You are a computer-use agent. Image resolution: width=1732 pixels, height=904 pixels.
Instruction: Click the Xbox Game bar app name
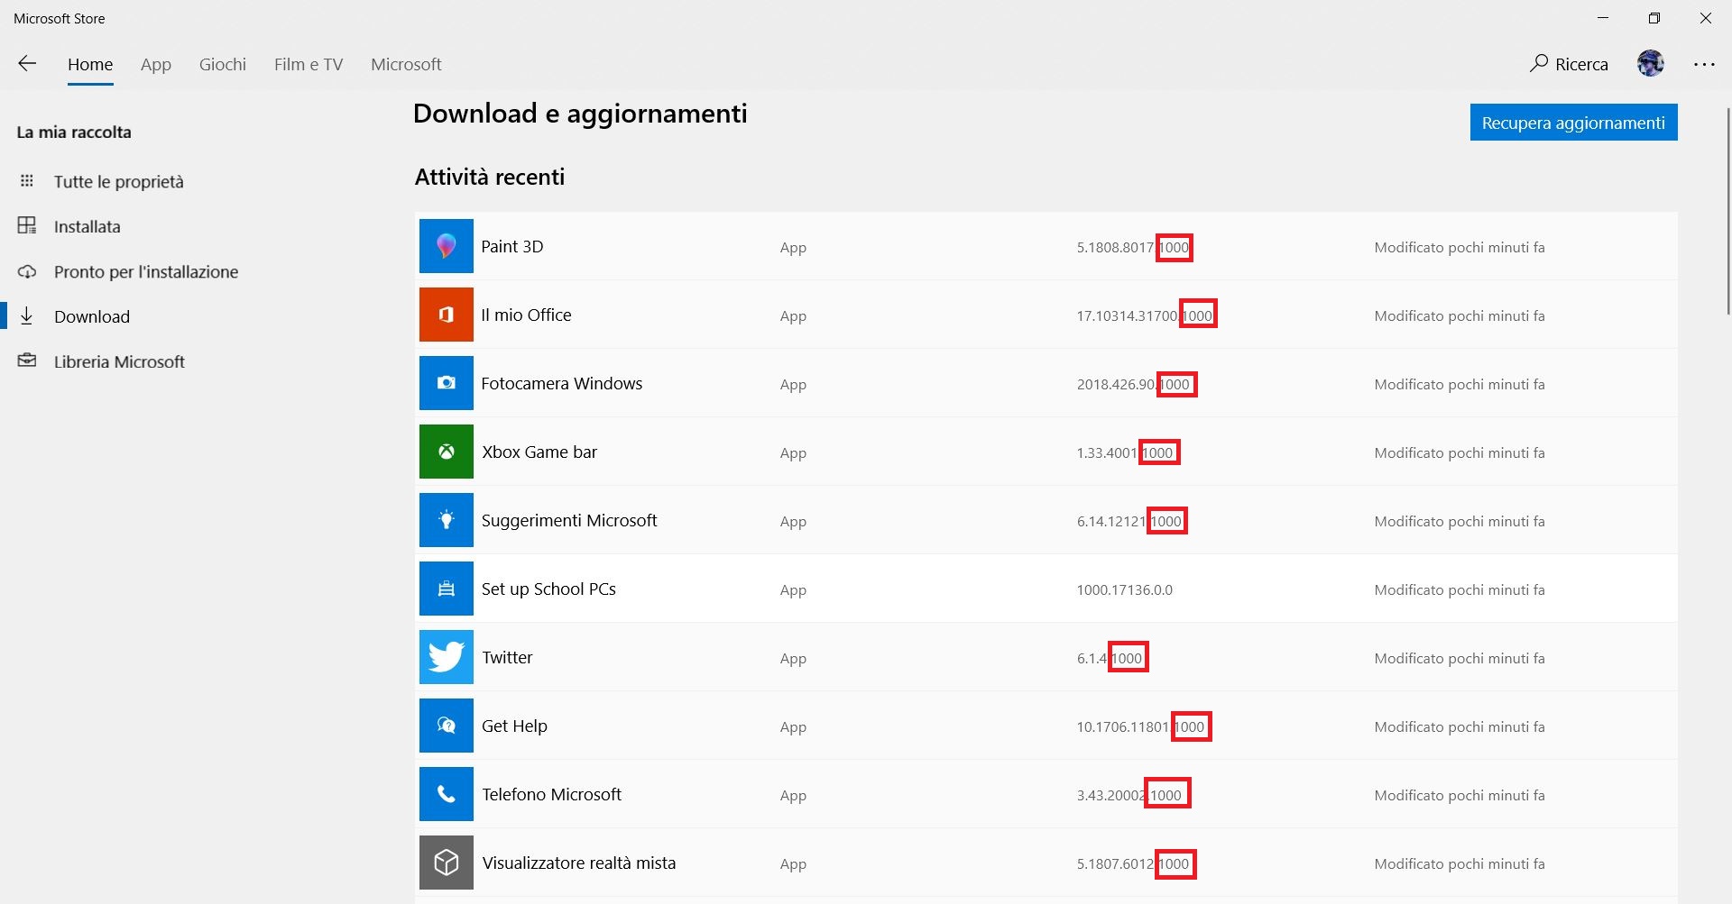539,452
